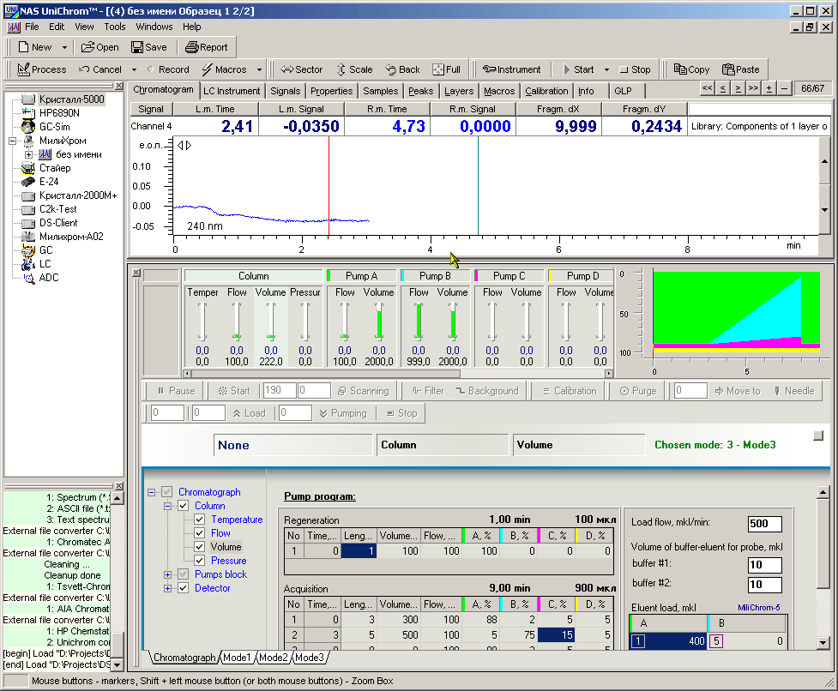Open the File menu
Screen dimensions: 838x691
(32, 27)
